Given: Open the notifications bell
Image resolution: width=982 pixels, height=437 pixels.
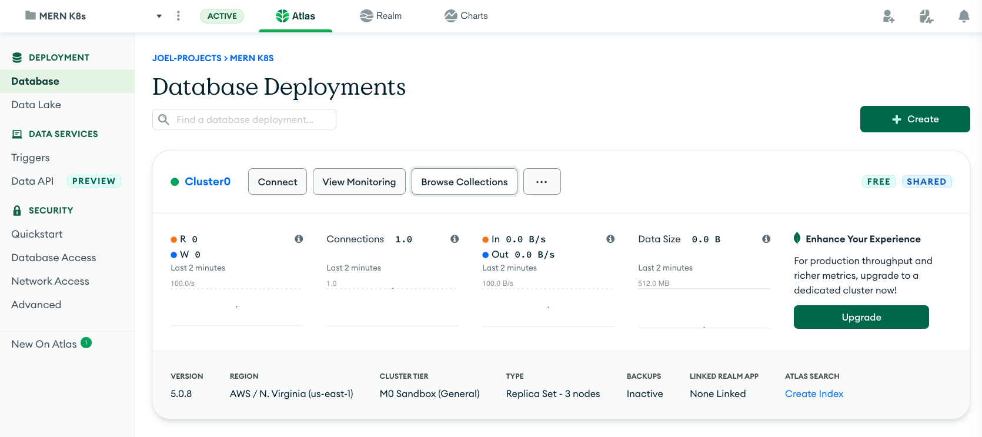Looking at the screenshot, I should click(964, 16).
